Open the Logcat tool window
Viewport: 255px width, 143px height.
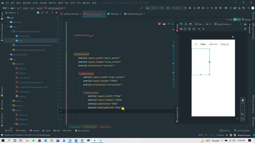[47, 131]
